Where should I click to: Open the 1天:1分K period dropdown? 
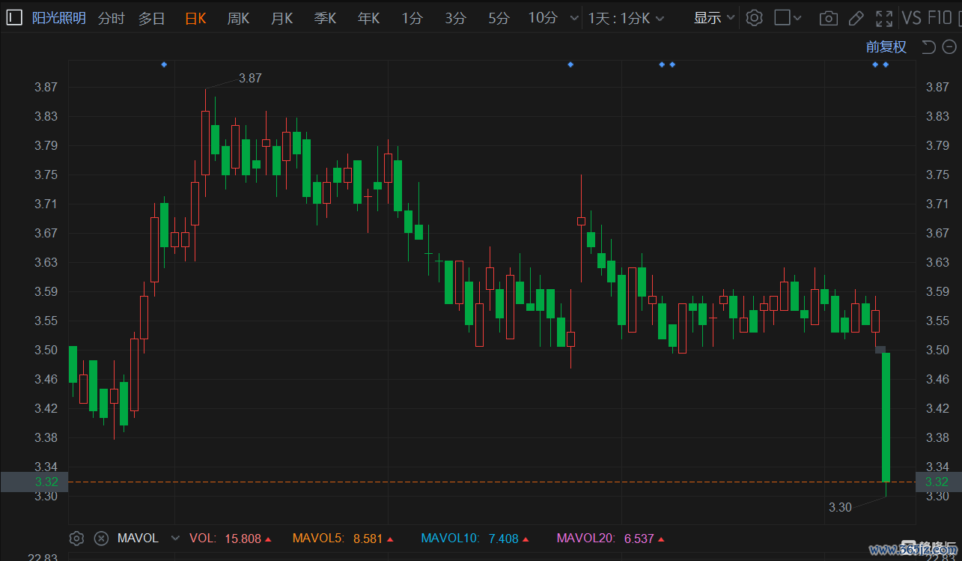pyautogui.click(x=626, y=18)
